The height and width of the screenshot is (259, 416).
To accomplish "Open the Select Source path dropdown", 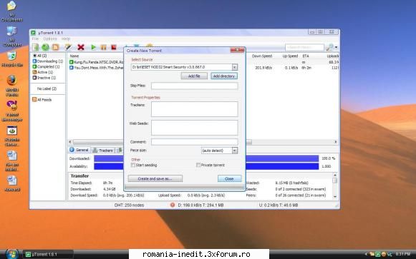I will point(235,67).
